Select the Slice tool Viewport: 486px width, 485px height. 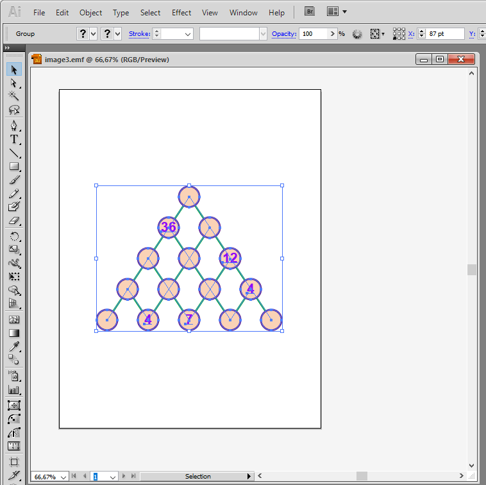[14, 475]
